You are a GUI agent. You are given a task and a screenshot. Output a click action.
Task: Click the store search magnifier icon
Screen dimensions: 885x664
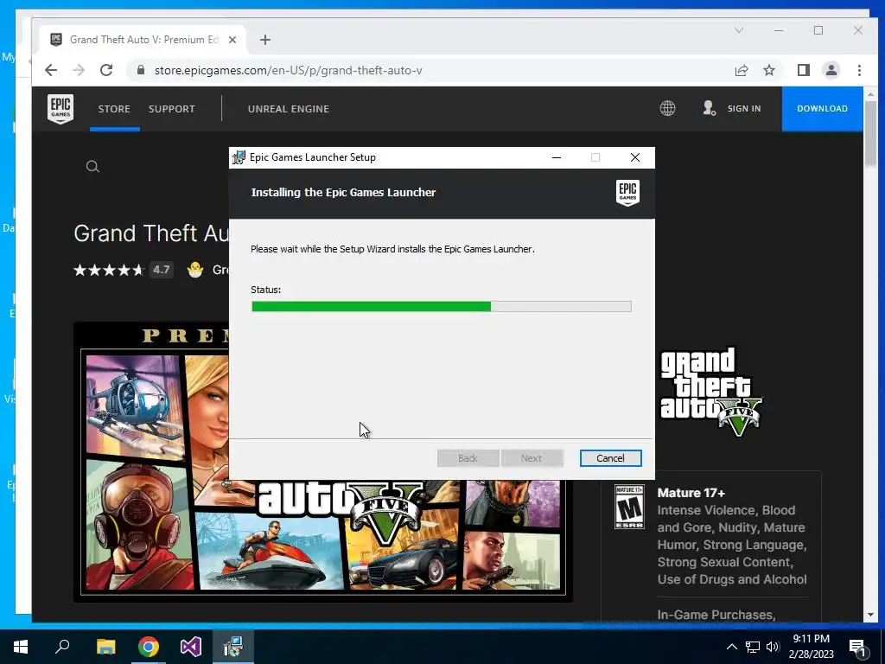point(92,167)
